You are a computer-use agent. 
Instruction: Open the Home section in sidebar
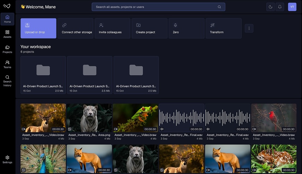pyautogui.click(x=7, y=19)
